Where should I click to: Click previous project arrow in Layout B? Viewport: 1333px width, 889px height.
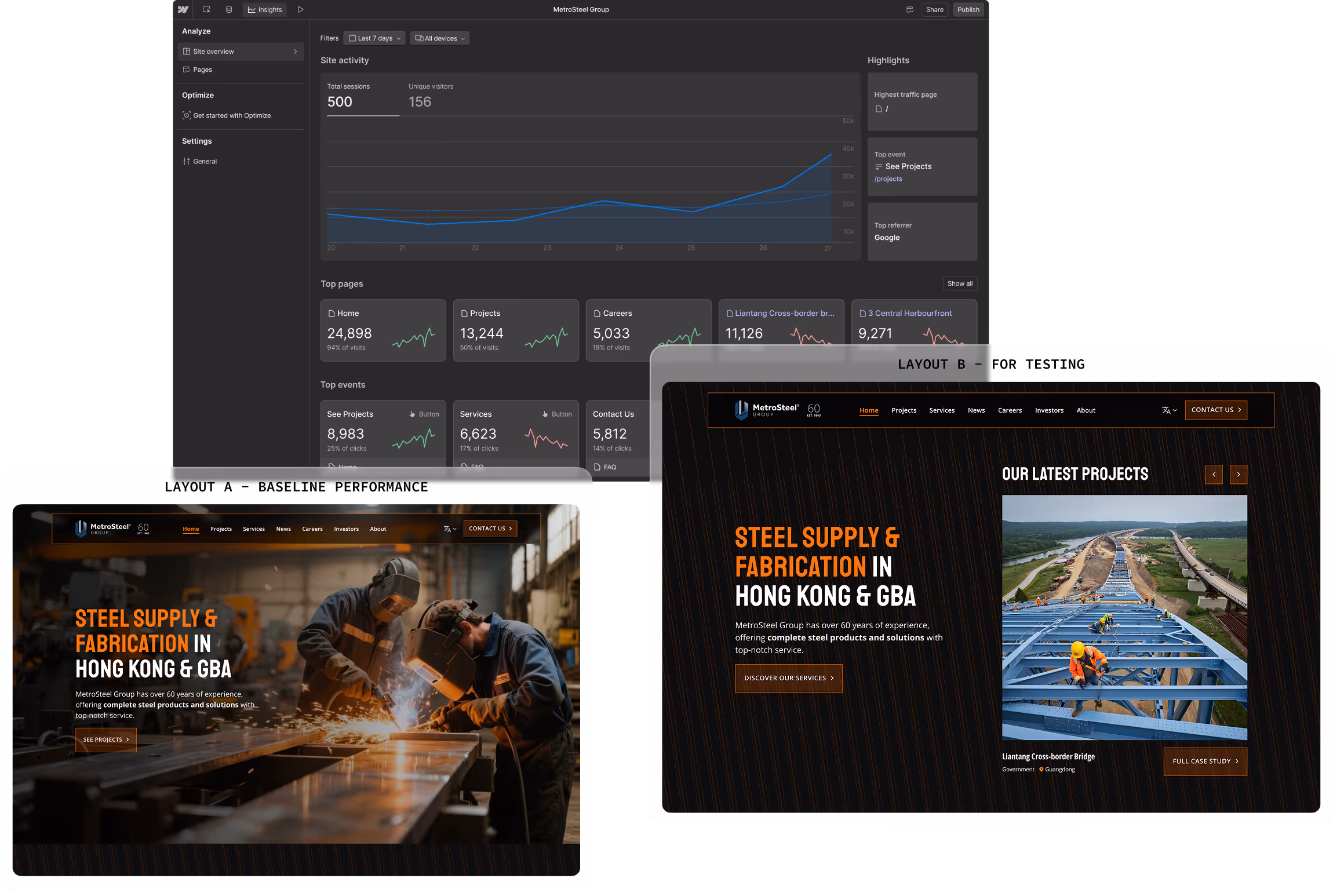pos(1214,474)
